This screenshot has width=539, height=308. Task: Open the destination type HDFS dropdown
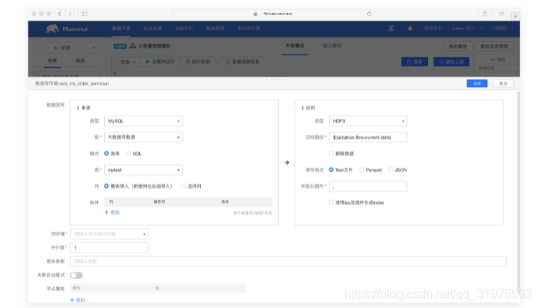pyautogui.click(x=368, y=121)
